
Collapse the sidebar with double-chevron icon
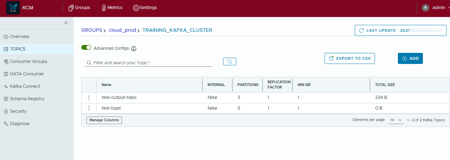point(66,23)
